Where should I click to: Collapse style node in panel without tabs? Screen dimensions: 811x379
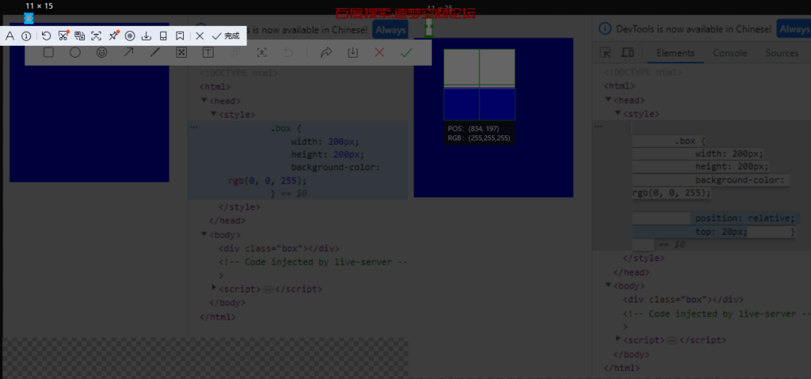click(x=214, y=114)
